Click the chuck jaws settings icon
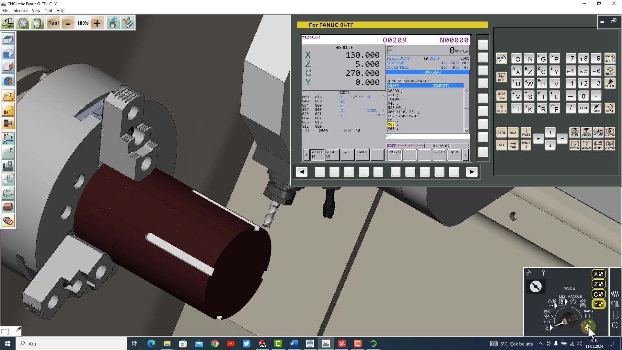Image resolution: width=622 pixels, height=350 pixels. point(23,23)
